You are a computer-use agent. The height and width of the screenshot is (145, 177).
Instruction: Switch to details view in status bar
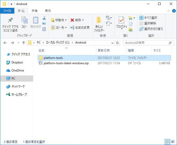pyautogui.click(x=167, y=141)
